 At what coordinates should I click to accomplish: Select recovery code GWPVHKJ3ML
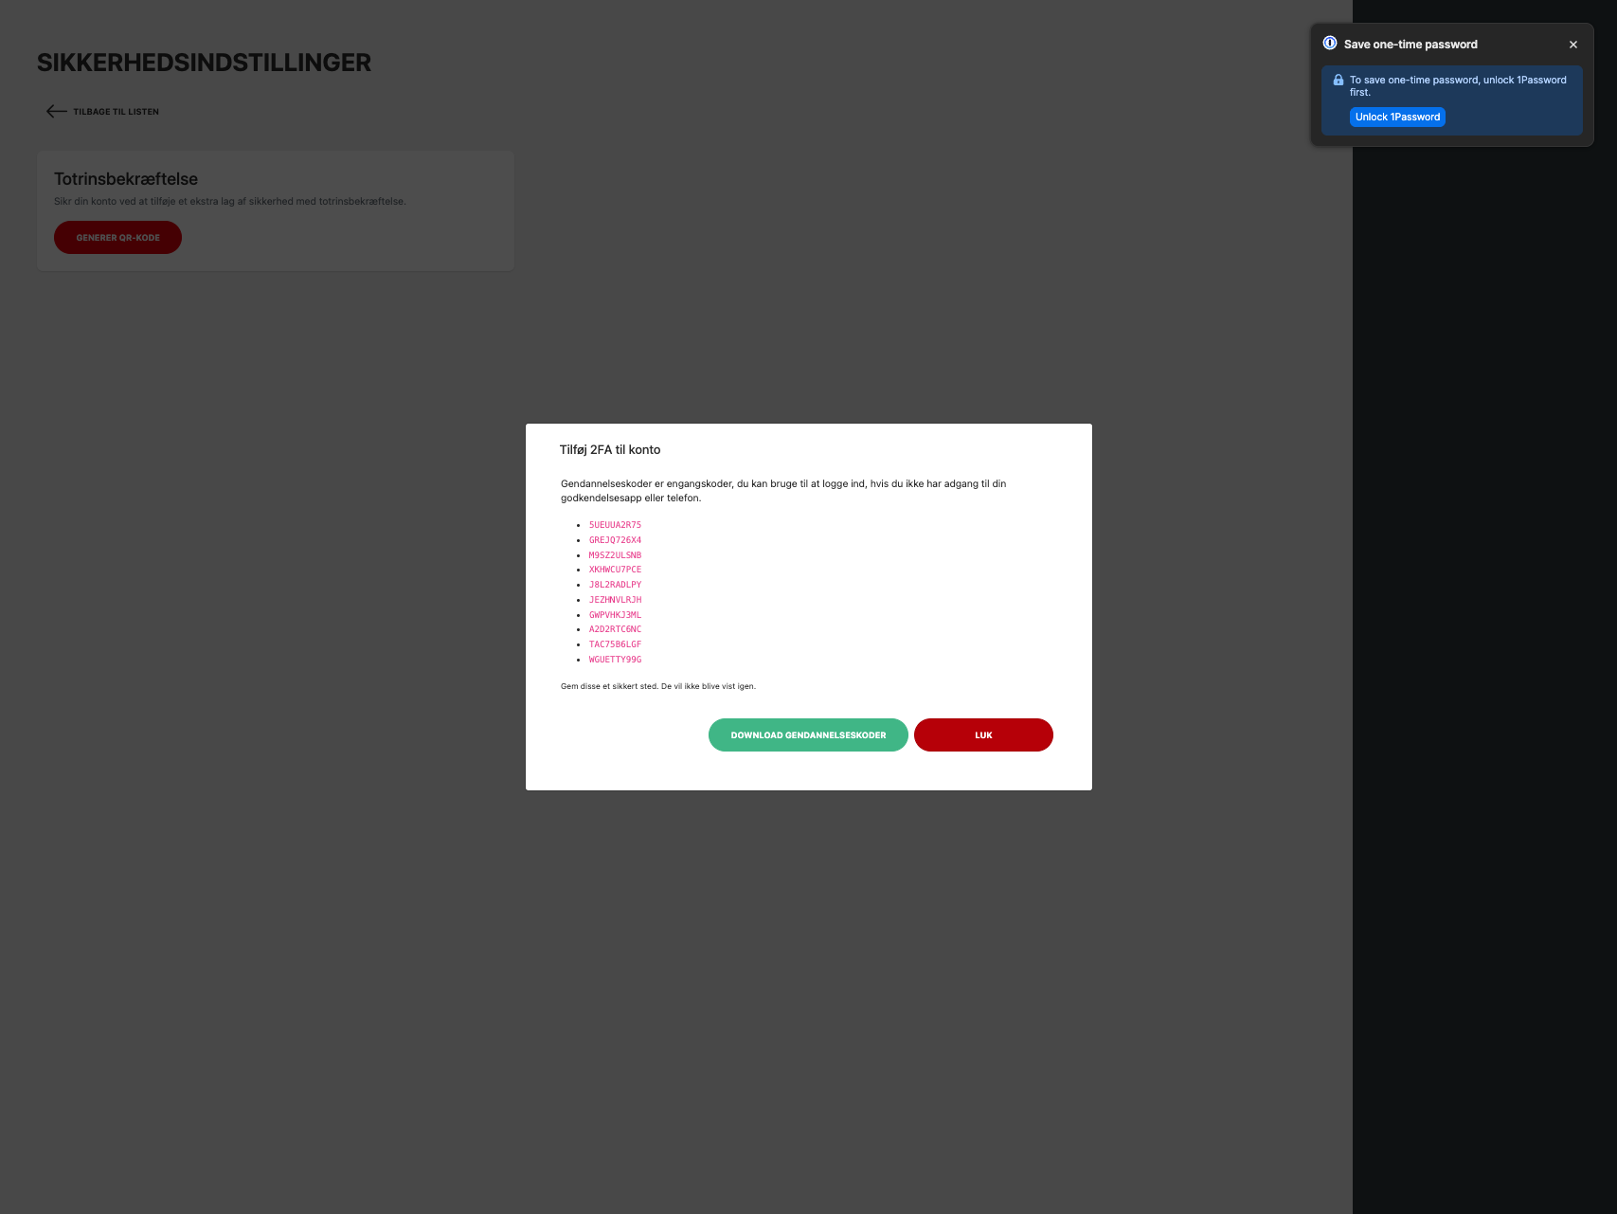pyautogui.click(x=615, y=615)
